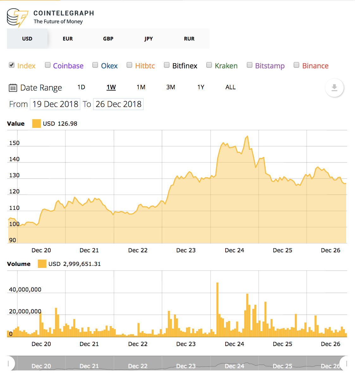Click the Coinbase label text
This screenshot has width=355, height=378.
click(68, 66)
